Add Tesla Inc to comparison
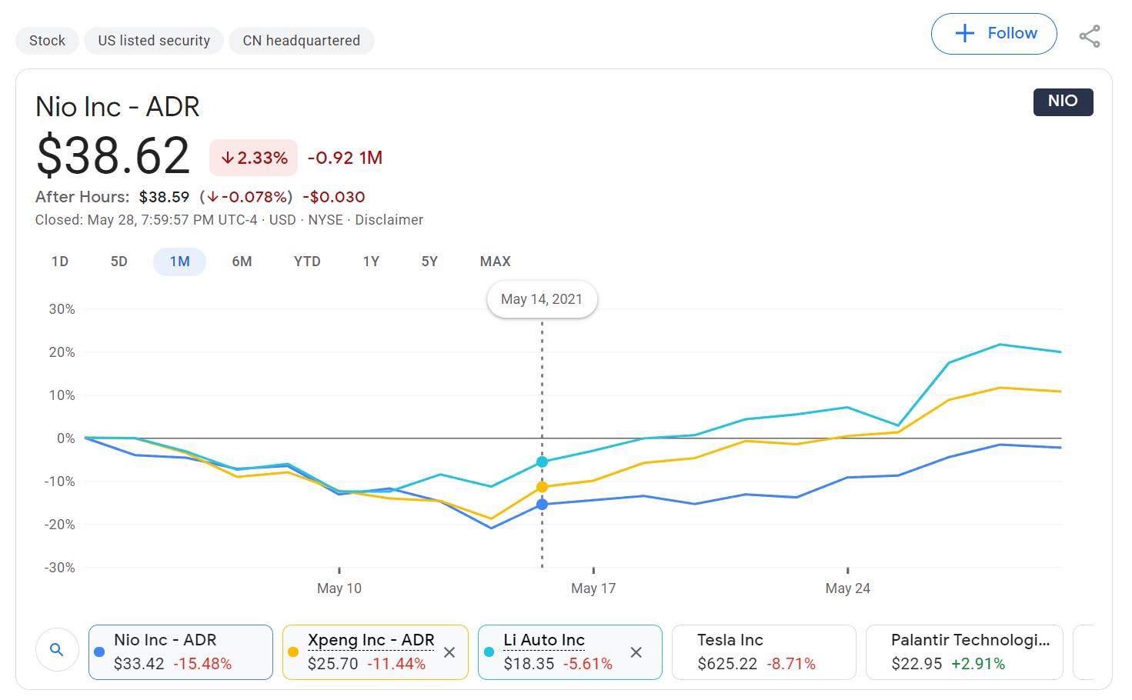1132x700 pixels. 763,652
